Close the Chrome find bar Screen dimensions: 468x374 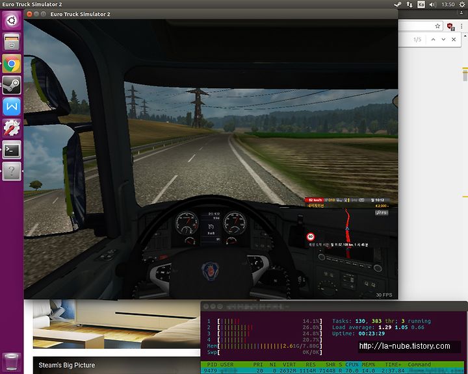click(x=454, y=40)
